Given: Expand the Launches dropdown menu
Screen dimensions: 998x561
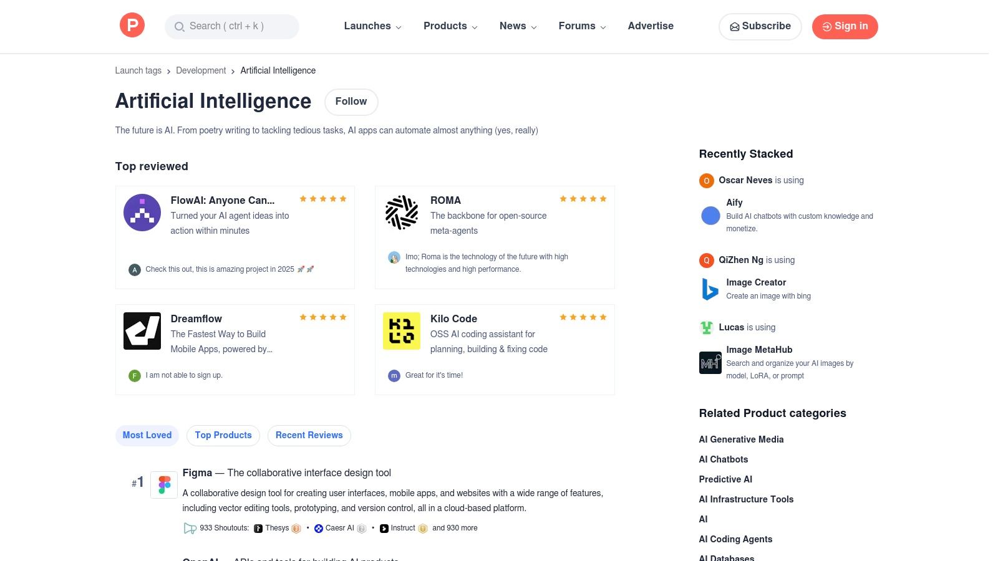Looking at the screenshot, I should point(372,26).
